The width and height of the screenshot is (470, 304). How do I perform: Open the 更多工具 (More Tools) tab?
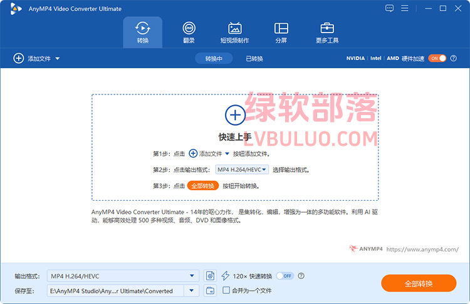(x=327, y=33)
